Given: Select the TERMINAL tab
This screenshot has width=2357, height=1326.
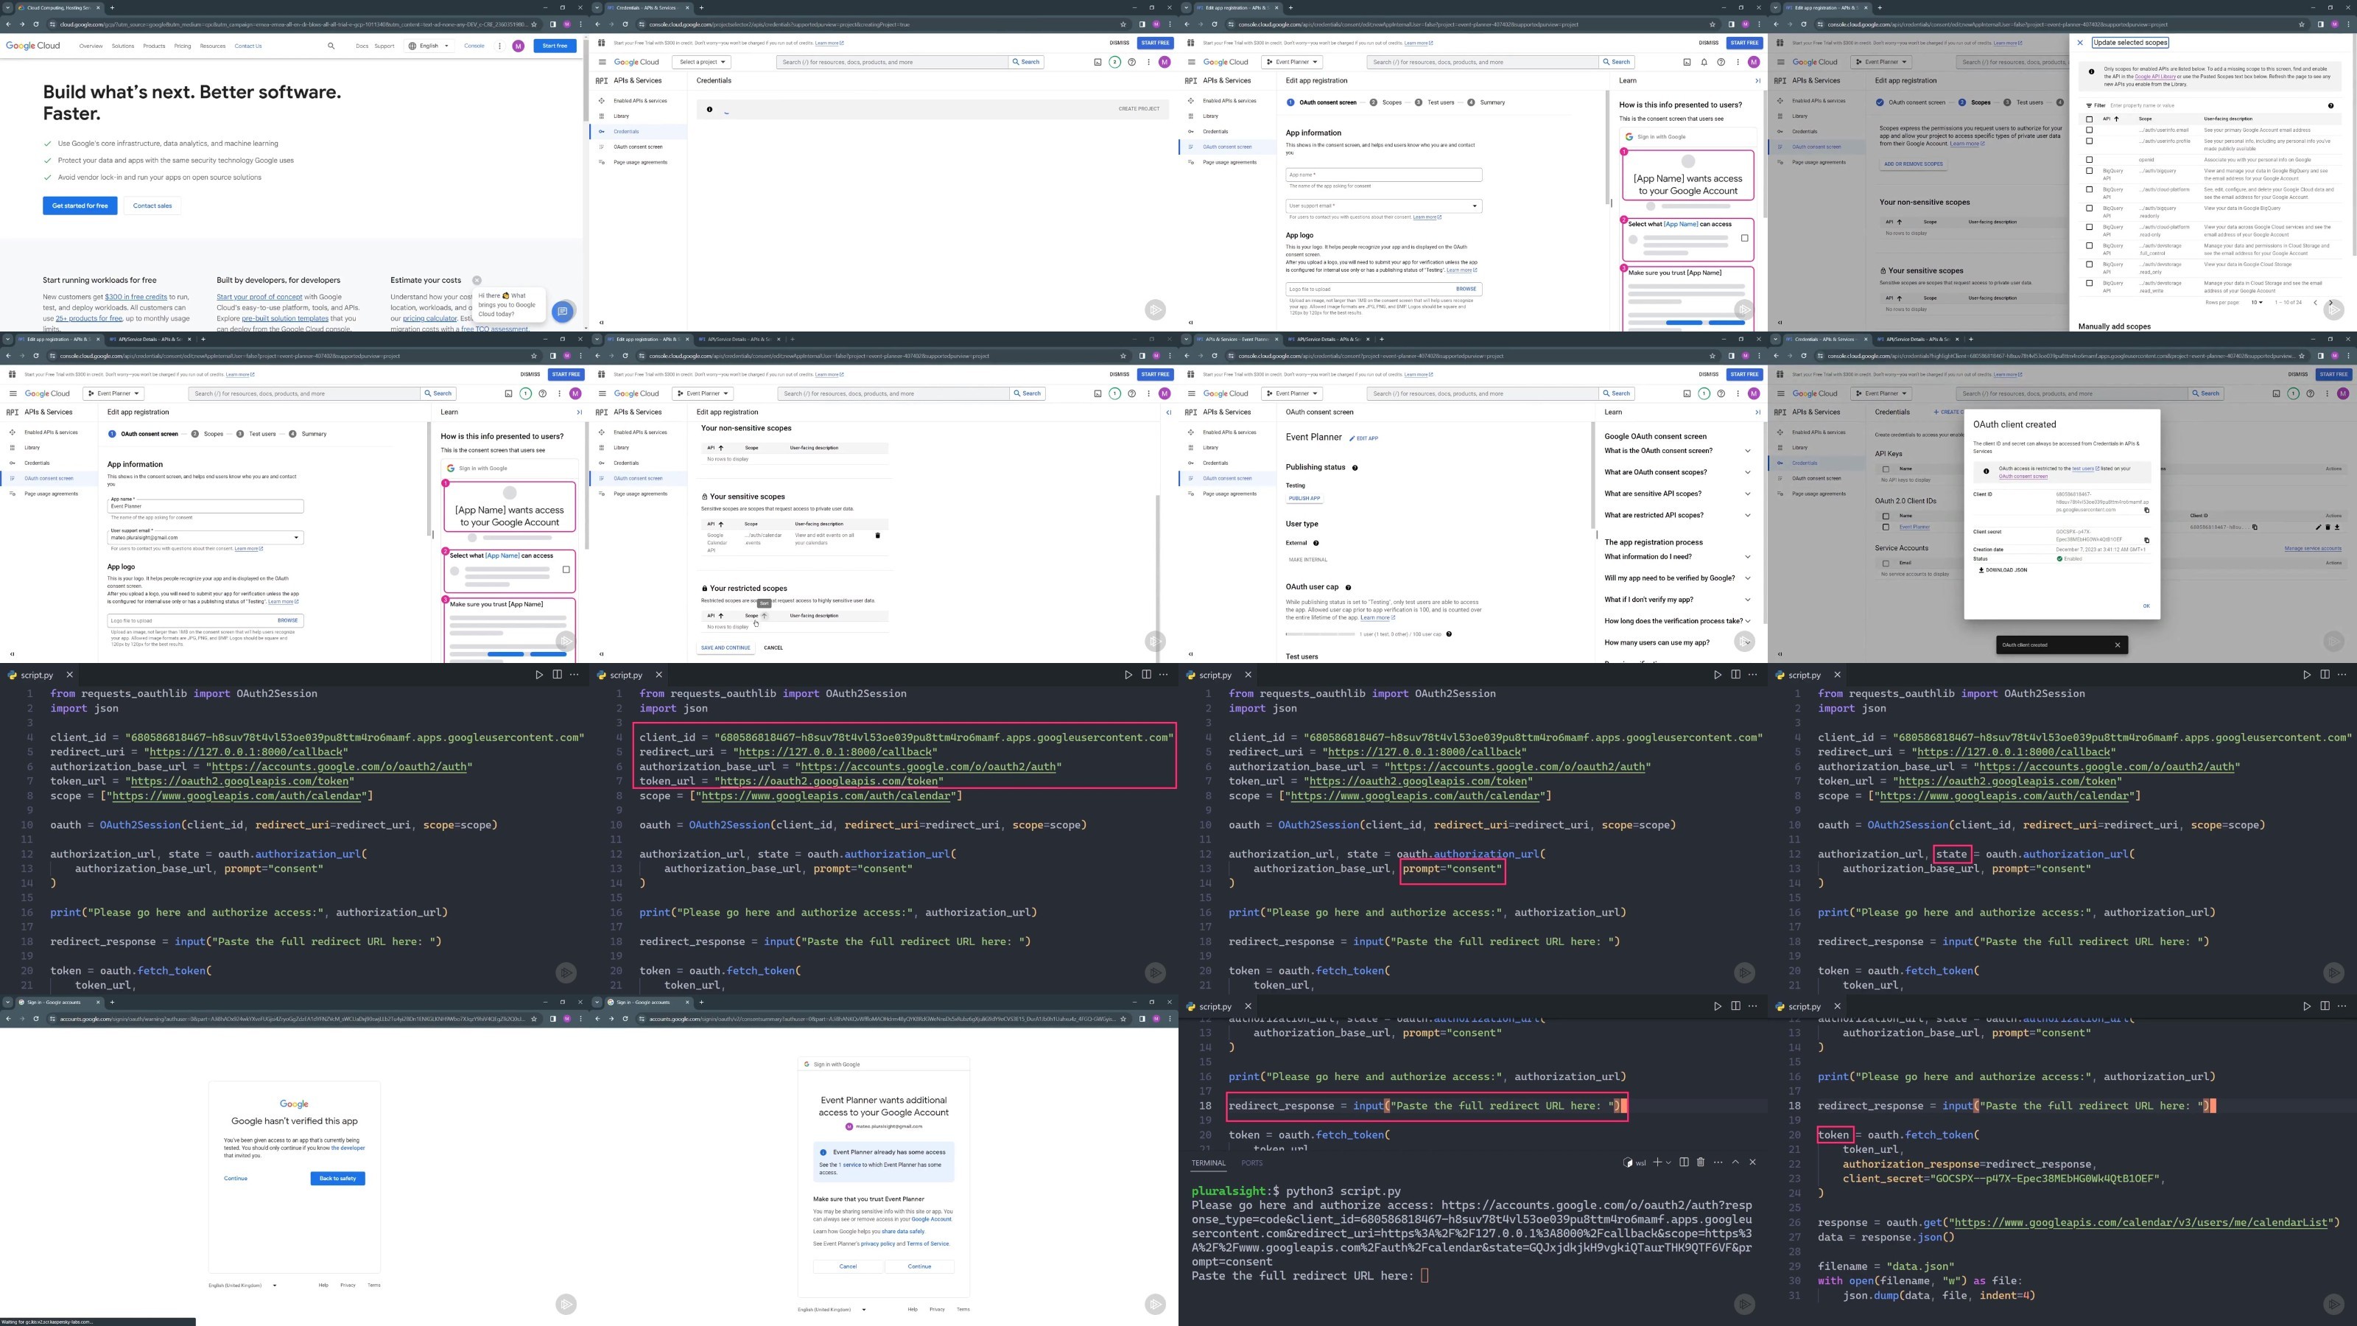Looking at the screenshot, I should [x=1208, y=1163].
